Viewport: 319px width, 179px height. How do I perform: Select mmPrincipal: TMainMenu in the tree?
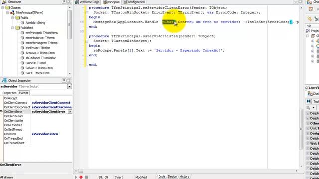[42, 33]
